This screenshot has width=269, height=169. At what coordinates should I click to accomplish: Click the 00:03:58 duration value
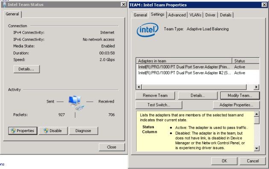tap(107, 53)
